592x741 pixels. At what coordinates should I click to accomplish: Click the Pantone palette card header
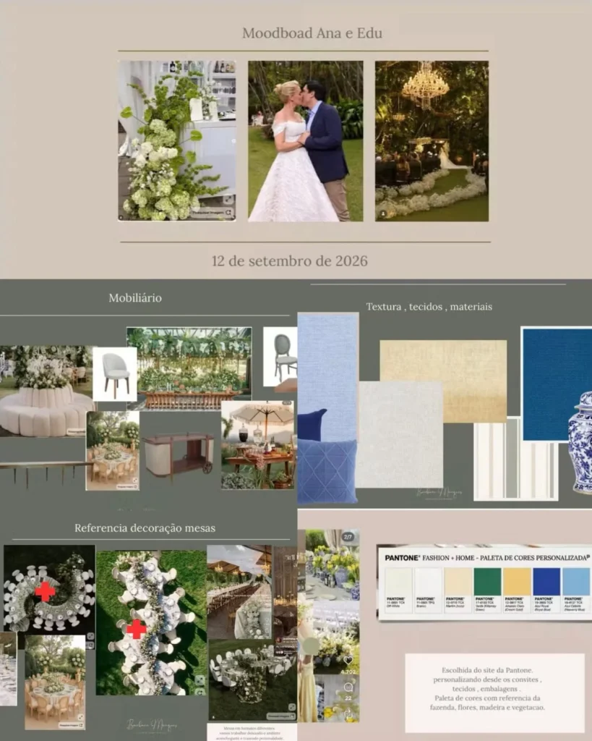[486, 558]
